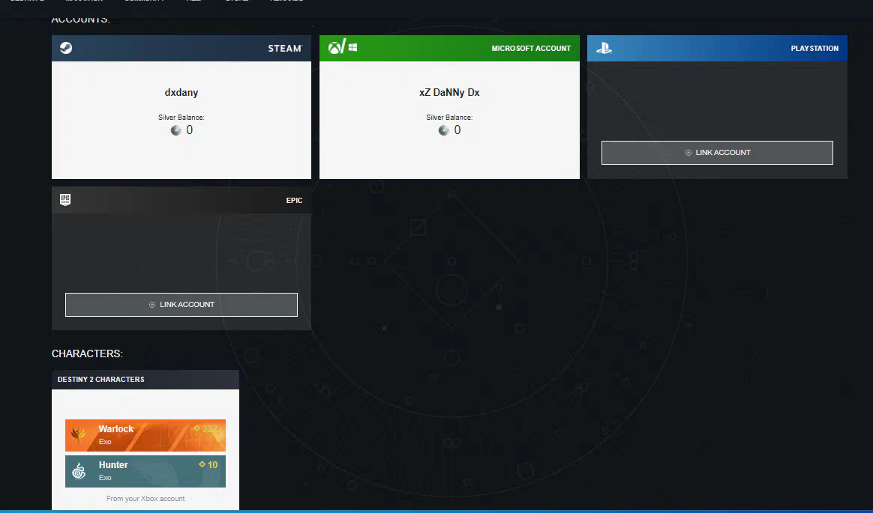Viewport: 873px width, 513px height.
Task: Click the Steam username dxdany
Action: pos(181,93)
